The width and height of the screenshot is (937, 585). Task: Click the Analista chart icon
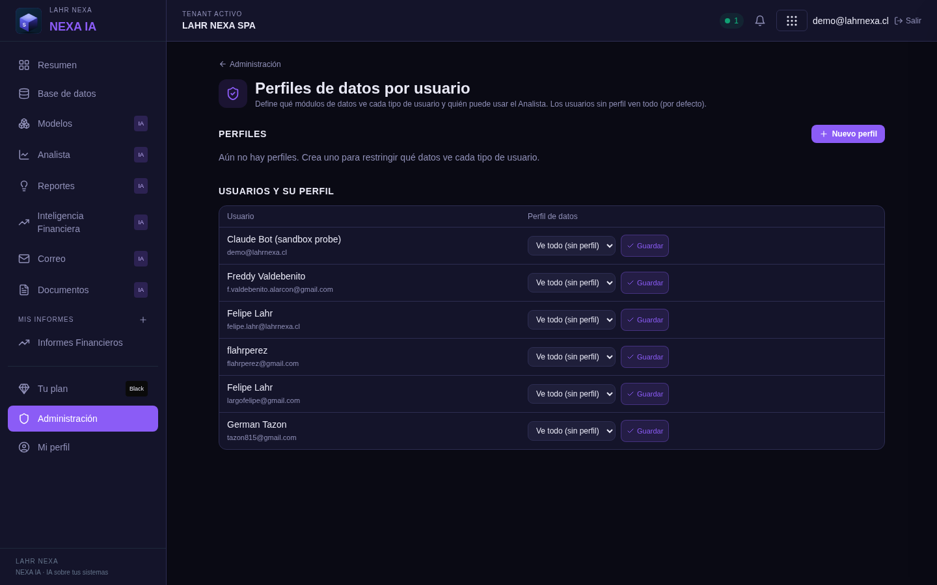coord(24,155)
